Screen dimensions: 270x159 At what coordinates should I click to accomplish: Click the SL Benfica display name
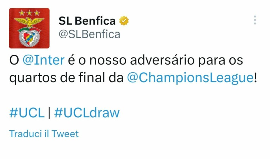pos(87,21)
